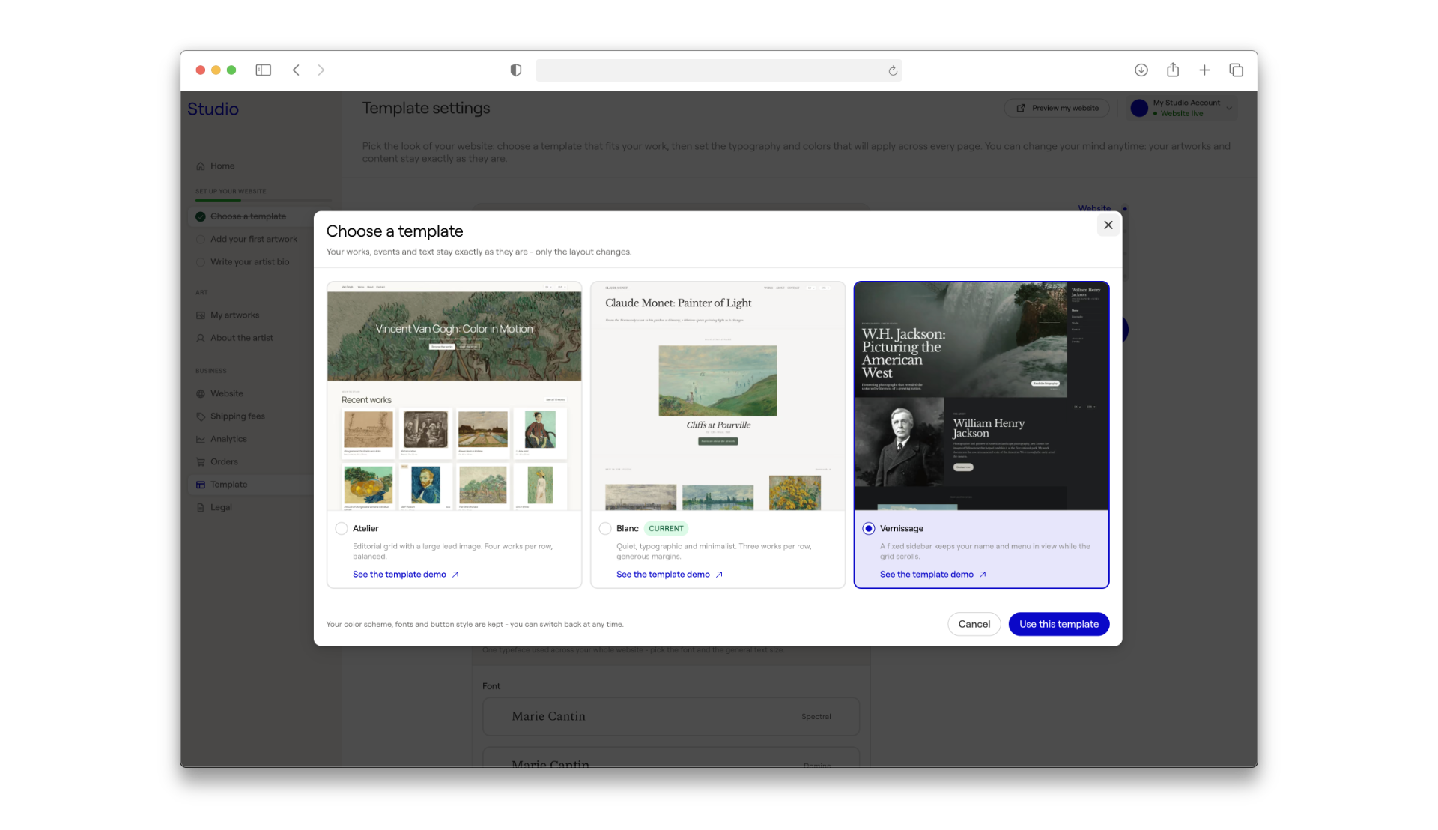Open the Atelier template demo link
Screen dimensions: 1438x830
[405, 575]
